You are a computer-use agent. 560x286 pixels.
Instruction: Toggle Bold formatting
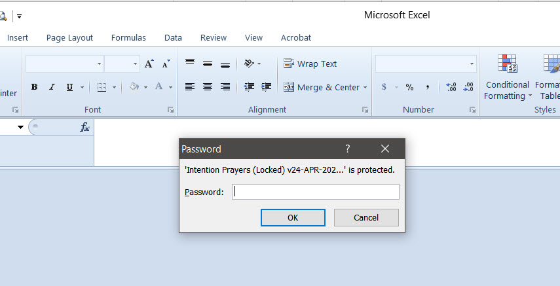pyautogui.click(x=34, y=87)
